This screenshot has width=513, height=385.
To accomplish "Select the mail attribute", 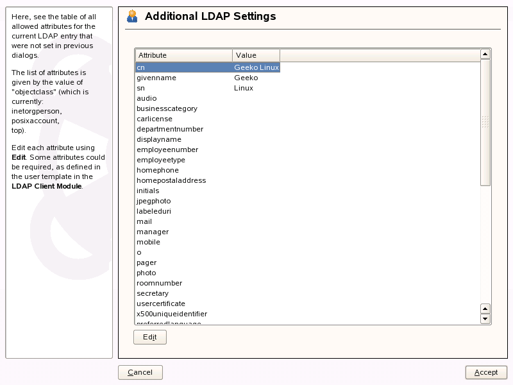I will (144, 221).
